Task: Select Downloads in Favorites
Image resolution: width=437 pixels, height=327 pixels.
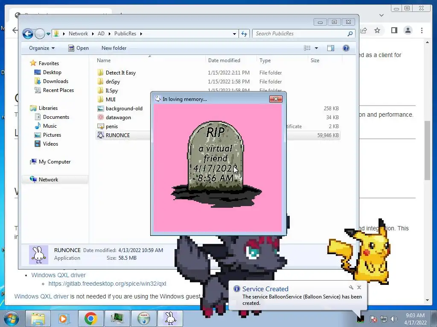Action: click(x=51, y=81)
